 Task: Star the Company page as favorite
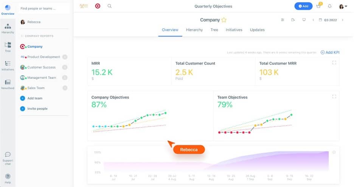coord(224,20)
